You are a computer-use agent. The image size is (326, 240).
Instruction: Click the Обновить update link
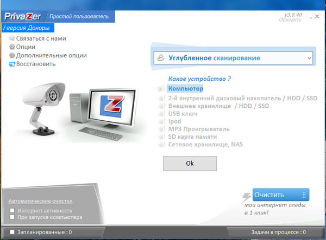(290, 20)
